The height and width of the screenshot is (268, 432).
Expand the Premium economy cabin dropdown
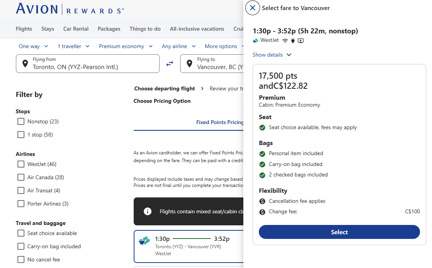125,46
